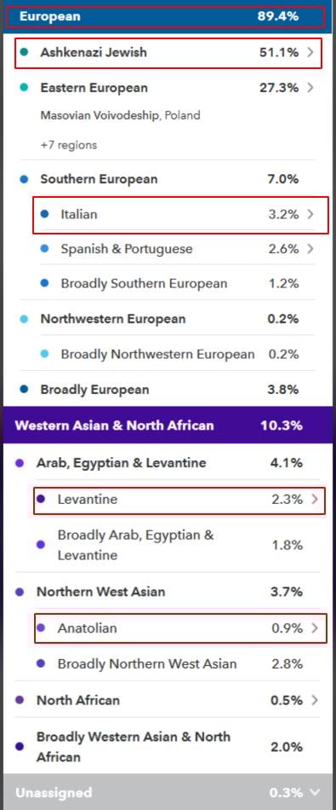Expand the Ashkenazi Jewish chevron arrow
The width and height of the screenshot is (336, 810).
coord(310,52)
